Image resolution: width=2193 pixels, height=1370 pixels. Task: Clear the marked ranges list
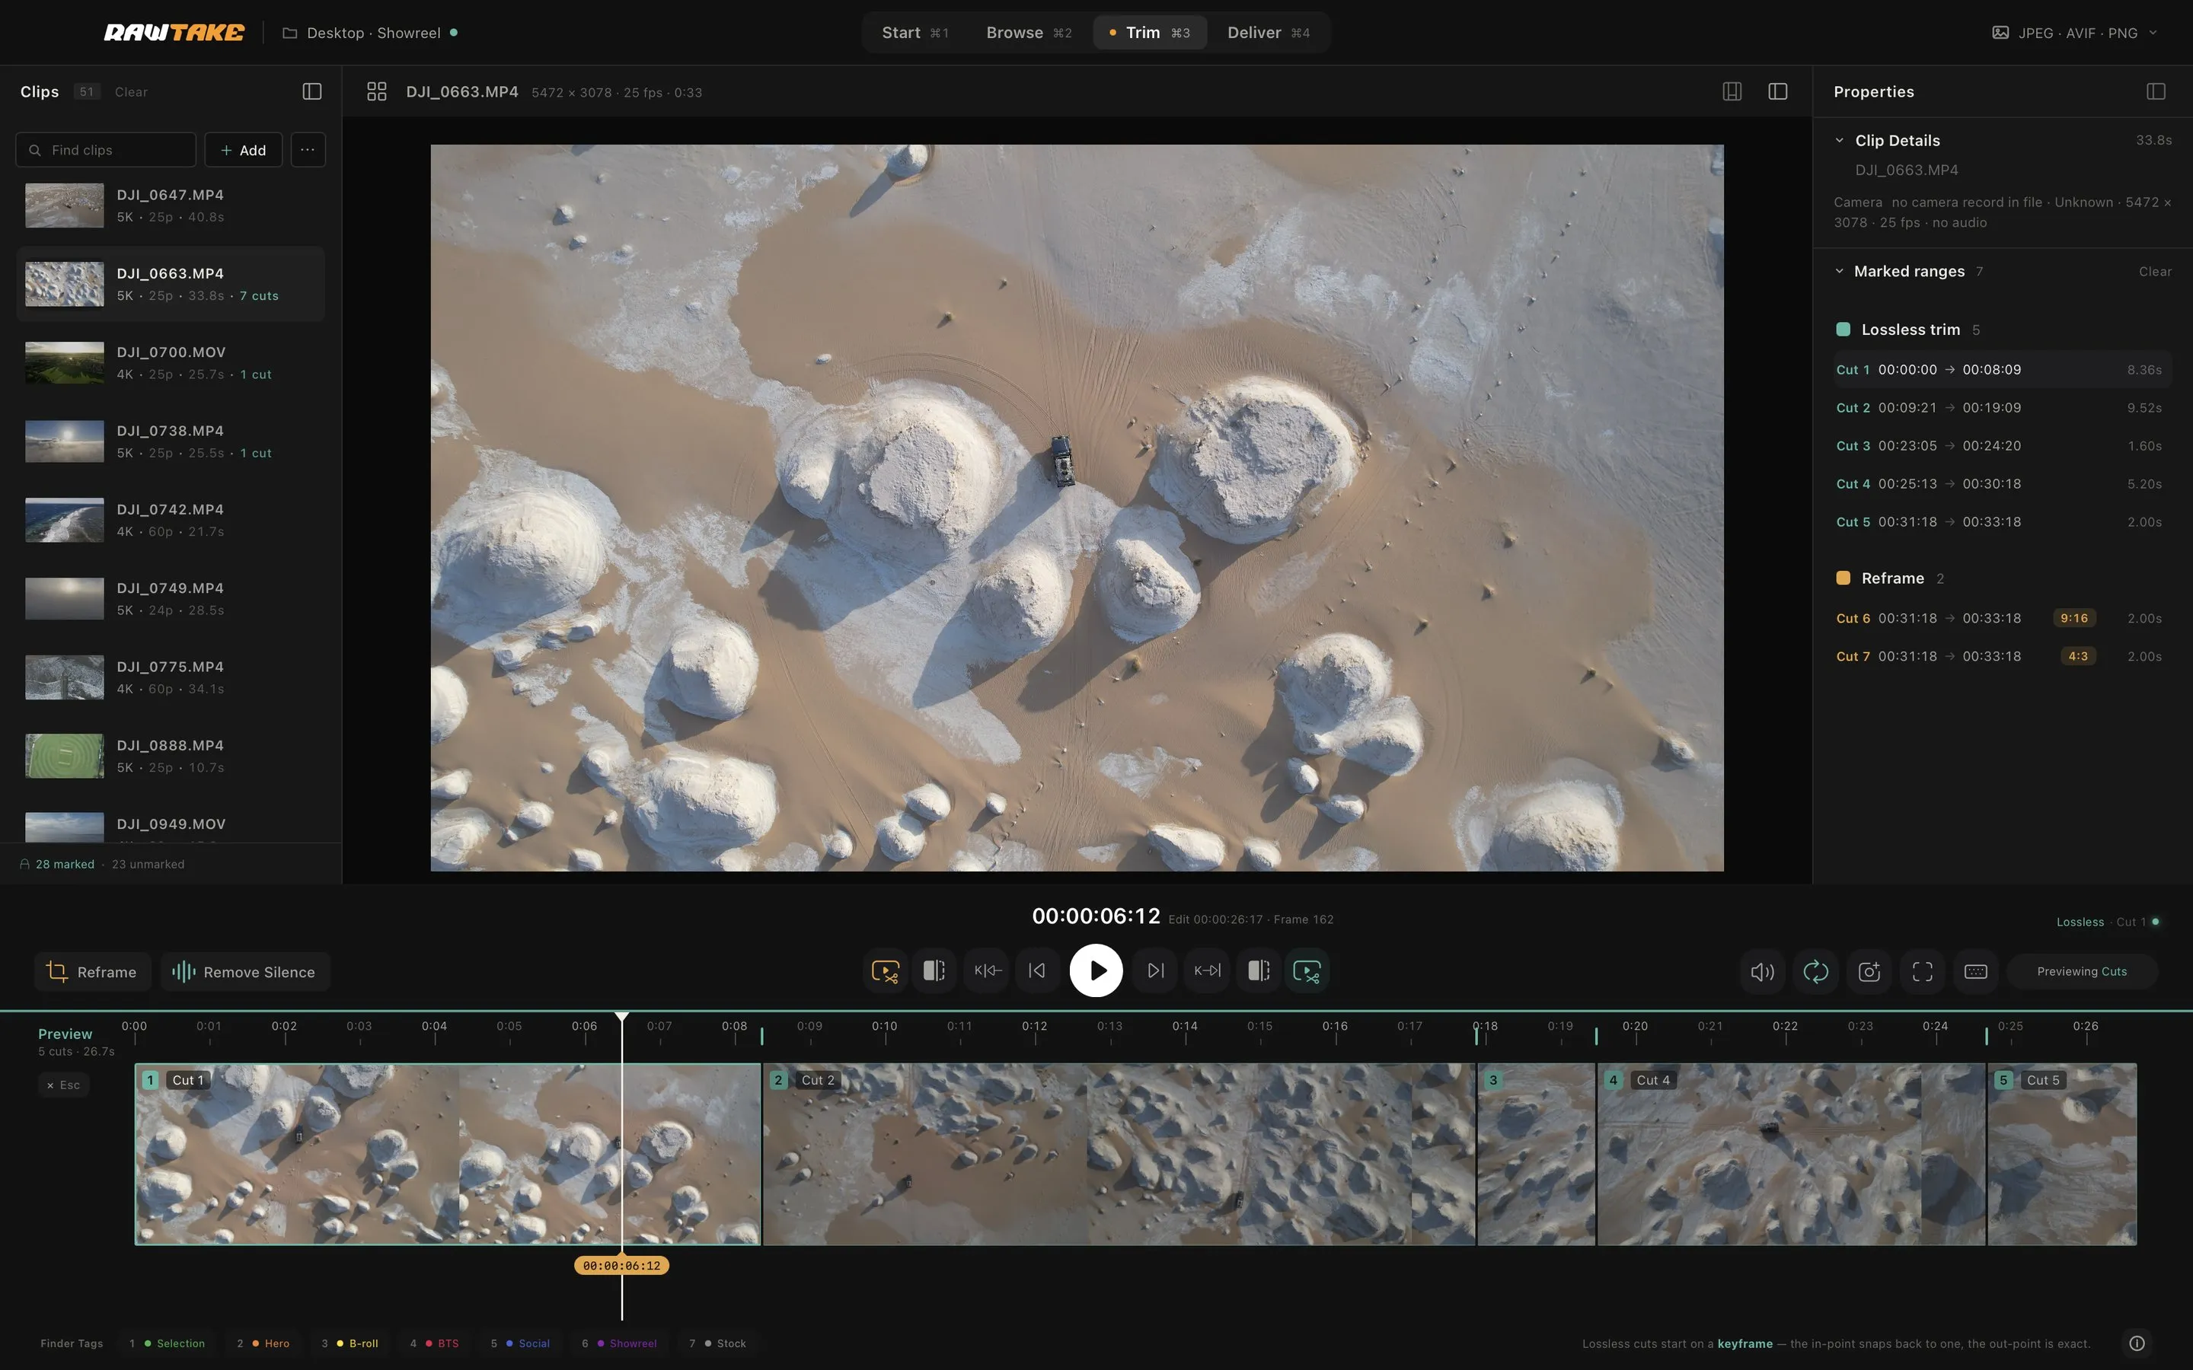[x=2154, y=272]
